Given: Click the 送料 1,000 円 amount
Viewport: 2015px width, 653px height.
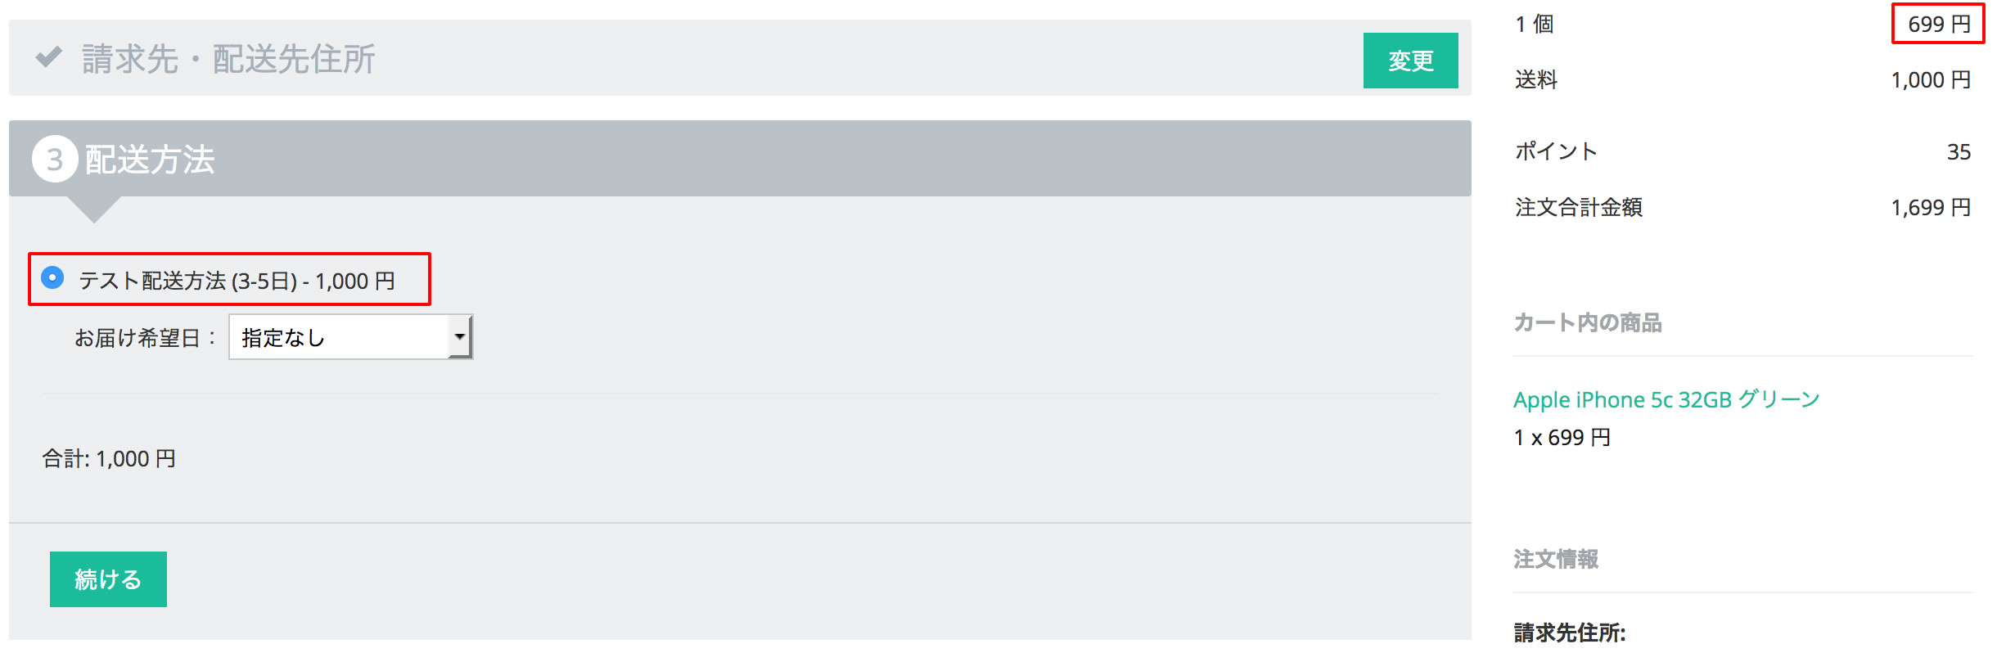Looking at the screenshot, I should coord(1931,79).
